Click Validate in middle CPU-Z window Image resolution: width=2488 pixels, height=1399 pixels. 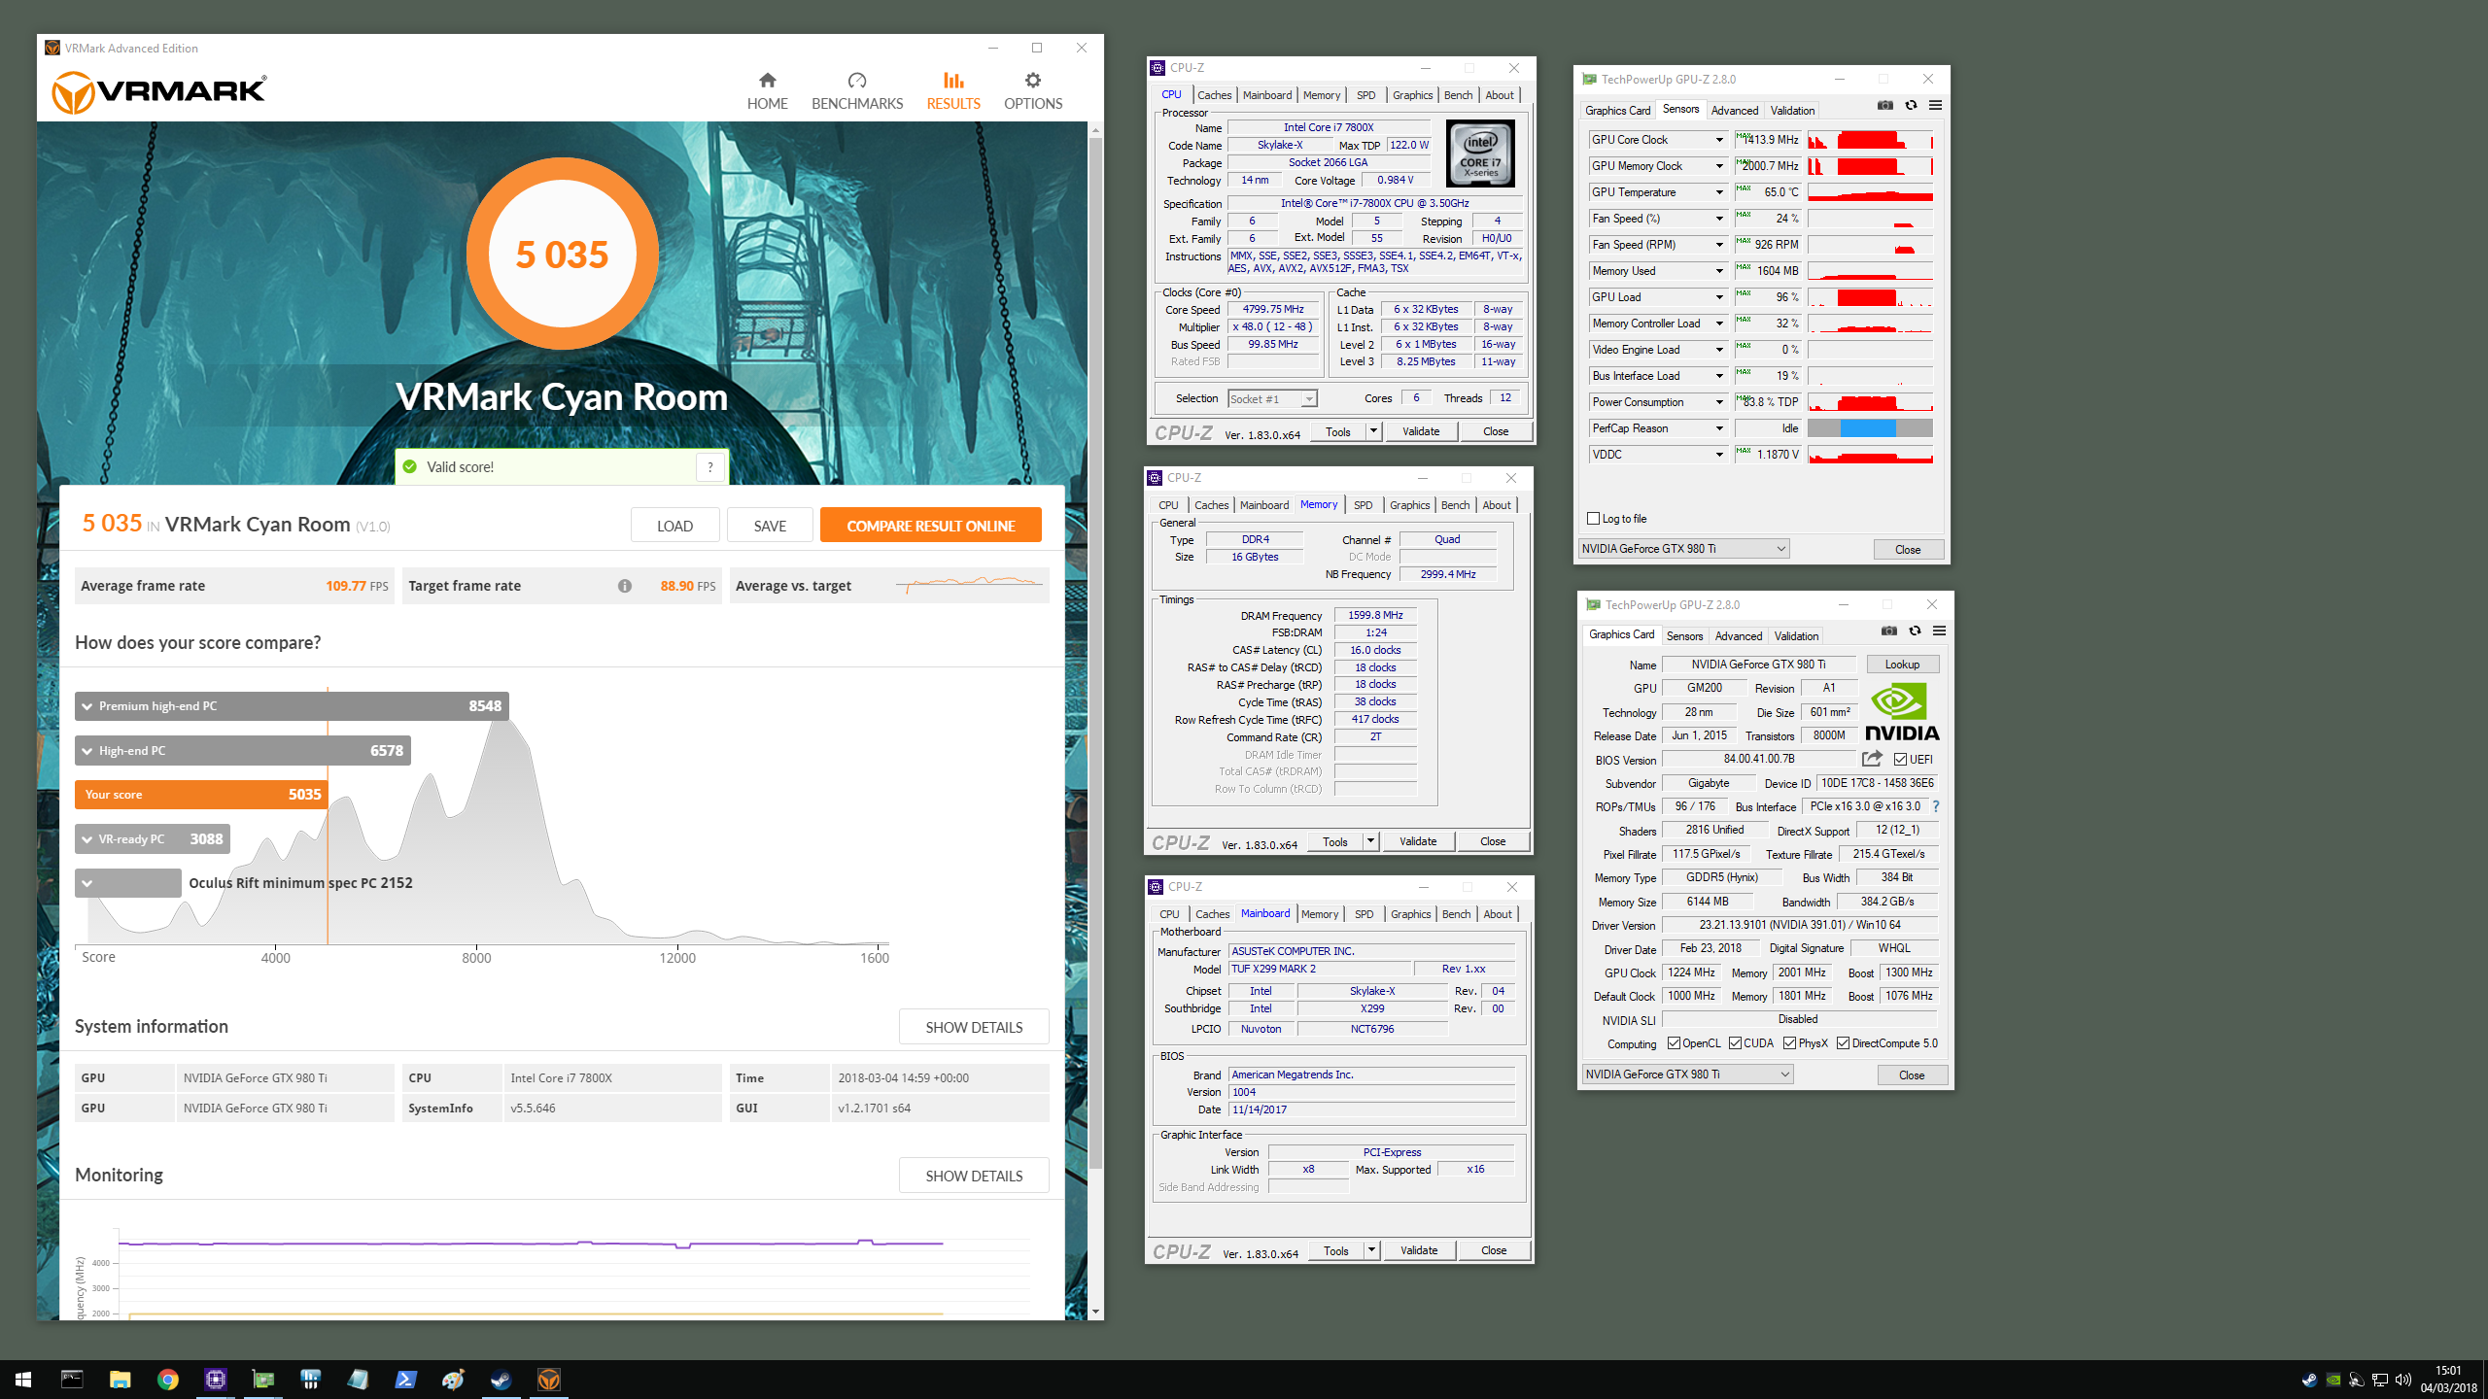(1418, 841)
